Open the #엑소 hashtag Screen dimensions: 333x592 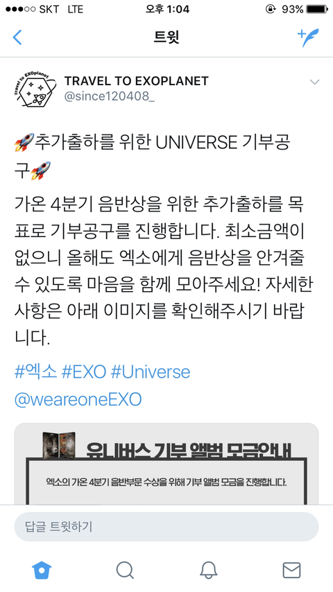35,372
